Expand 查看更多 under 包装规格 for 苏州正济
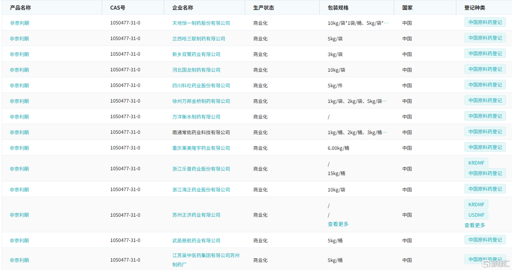The height and width of the screenshot is (270, 512). 338,224
